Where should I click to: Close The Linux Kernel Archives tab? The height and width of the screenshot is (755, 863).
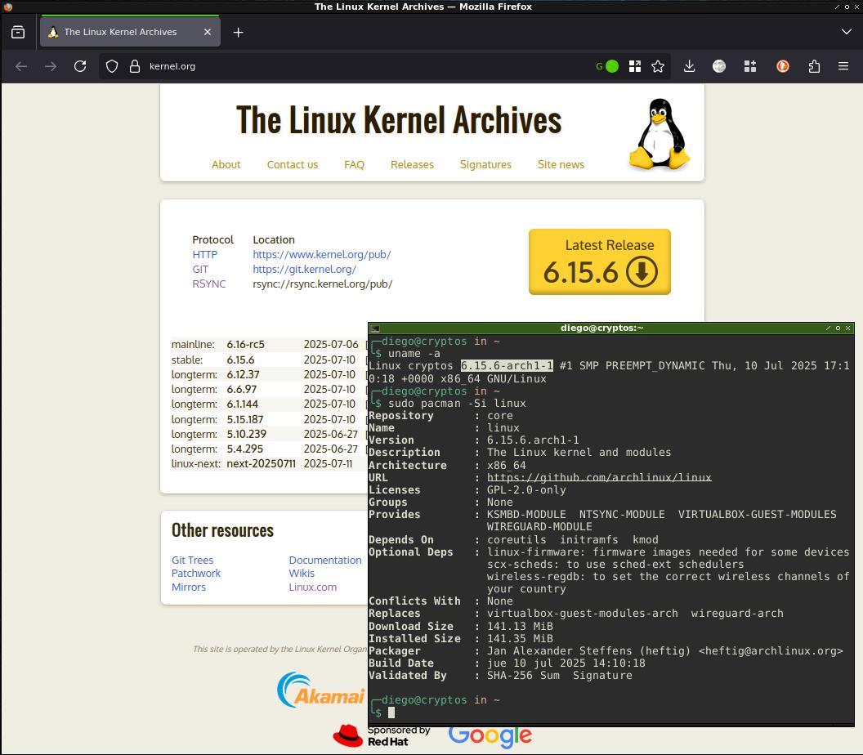208,32
